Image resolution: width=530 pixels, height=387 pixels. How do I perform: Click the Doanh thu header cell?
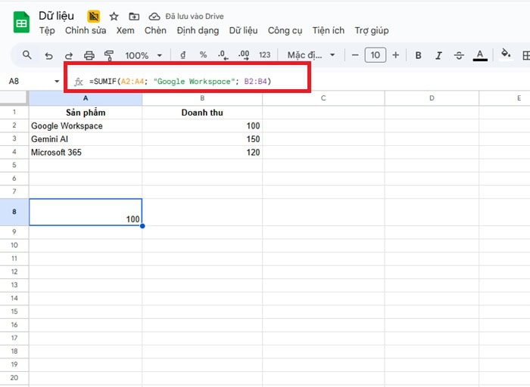202,113
